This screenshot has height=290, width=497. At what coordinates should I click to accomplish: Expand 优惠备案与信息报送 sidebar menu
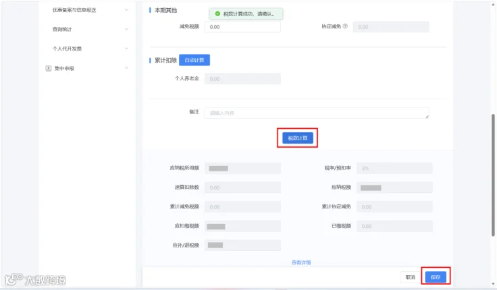coord(126,10)
